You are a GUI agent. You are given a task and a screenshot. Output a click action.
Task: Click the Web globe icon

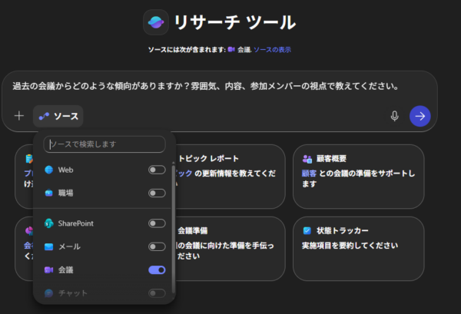pos(49,170)
